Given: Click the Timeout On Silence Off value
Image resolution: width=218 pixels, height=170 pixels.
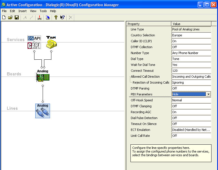Looking at the screenshot, I should pyautogui.click(x=191, y=124).
